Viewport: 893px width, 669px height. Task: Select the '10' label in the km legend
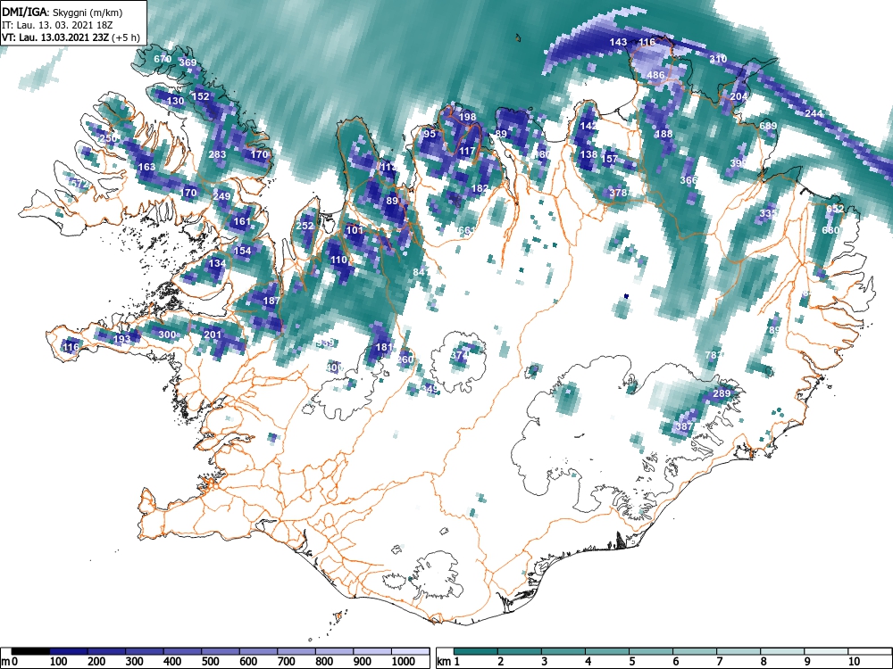pos(854,661)
